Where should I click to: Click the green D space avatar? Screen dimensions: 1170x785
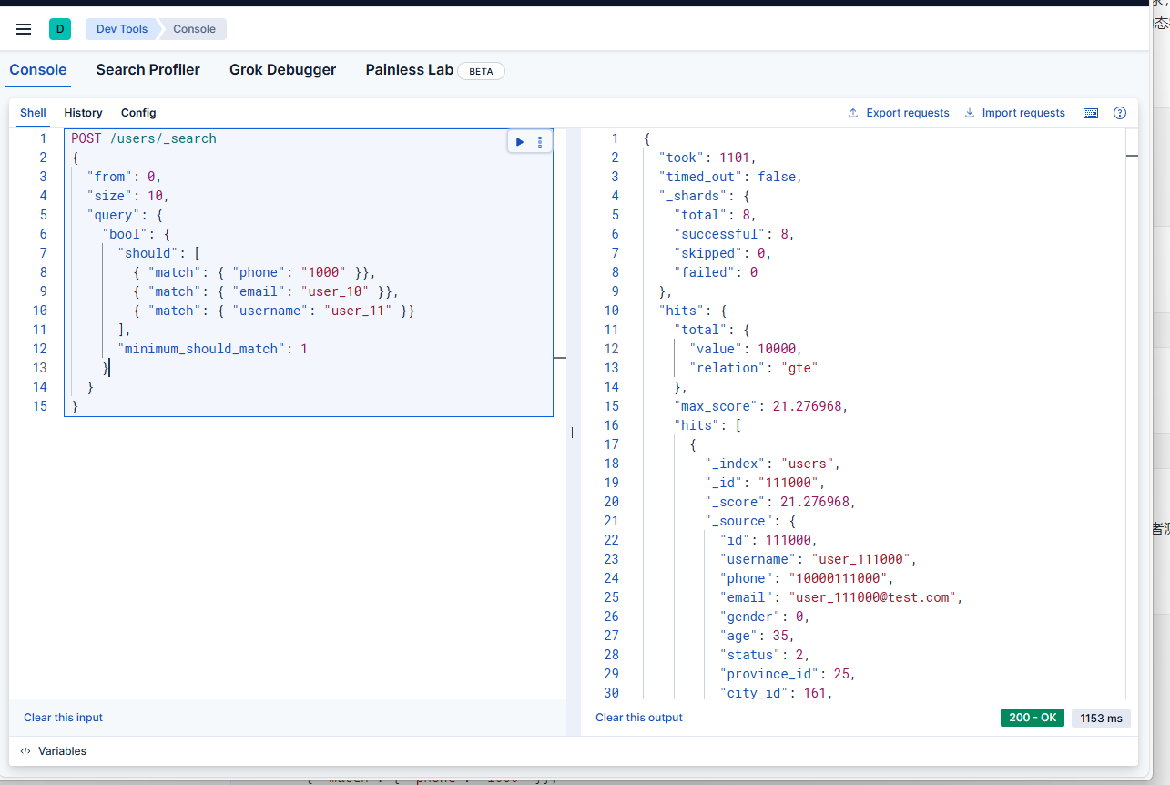60,29
